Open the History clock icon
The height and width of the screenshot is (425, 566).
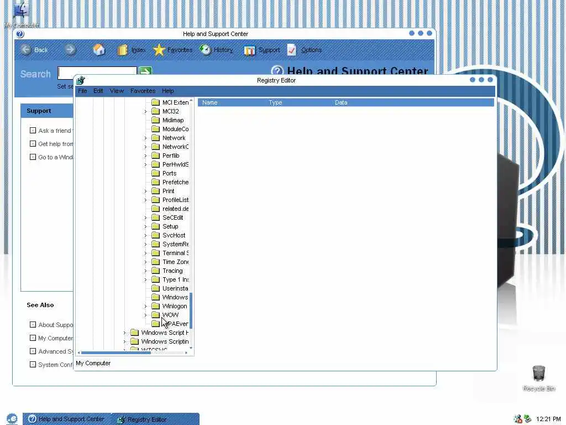point(205,49)
